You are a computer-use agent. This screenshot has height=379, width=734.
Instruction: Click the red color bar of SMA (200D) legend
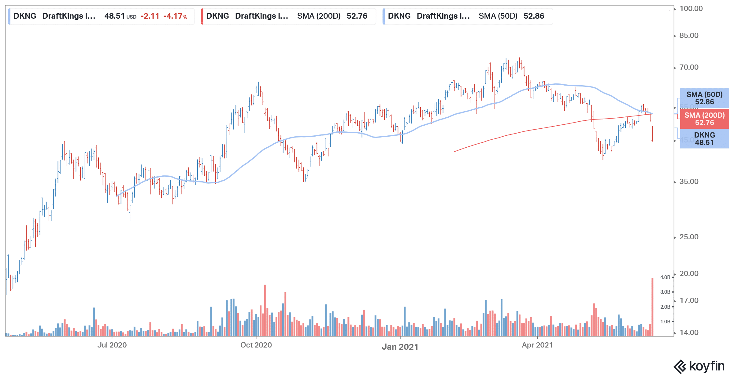pos(202,16)
